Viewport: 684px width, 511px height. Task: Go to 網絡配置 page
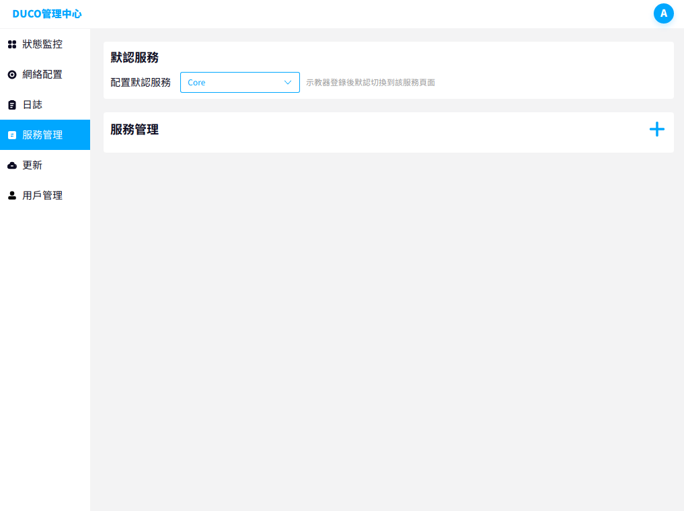click(x=45, y=75)
